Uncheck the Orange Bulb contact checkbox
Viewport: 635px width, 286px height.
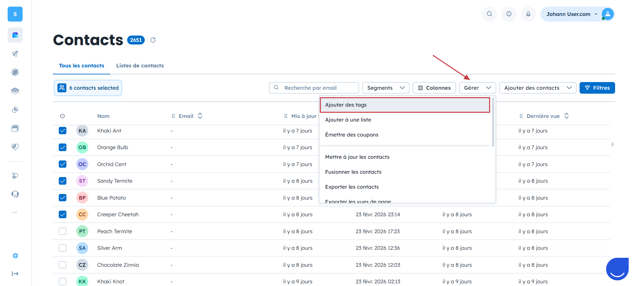point(62,147)
